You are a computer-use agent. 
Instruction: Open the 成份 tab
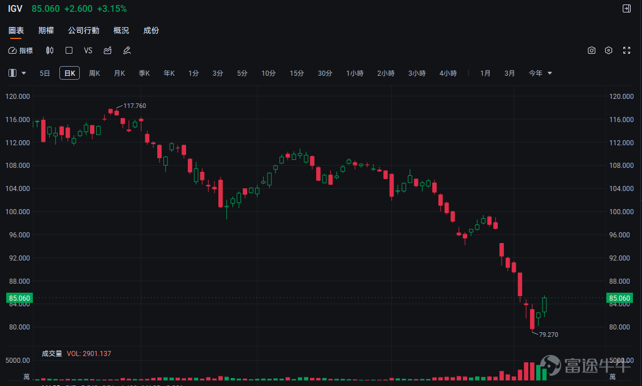click(151, 31)
